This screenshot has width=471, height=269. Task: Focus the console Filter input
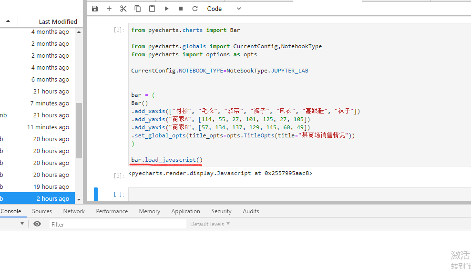coord(118,224)
